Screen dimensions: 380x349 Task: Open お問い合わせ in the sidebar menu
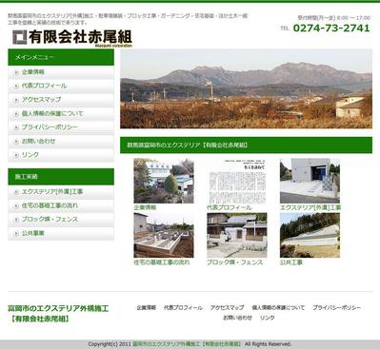(x=61, y=141)
